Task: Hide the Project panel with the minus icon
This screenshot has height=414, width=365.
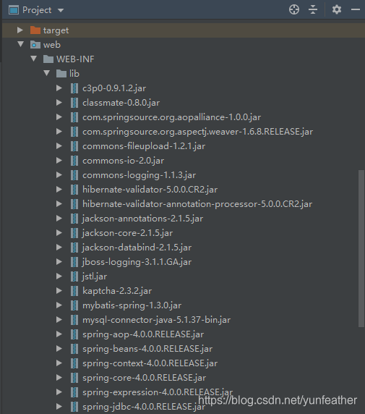Action: click(356, 9)
